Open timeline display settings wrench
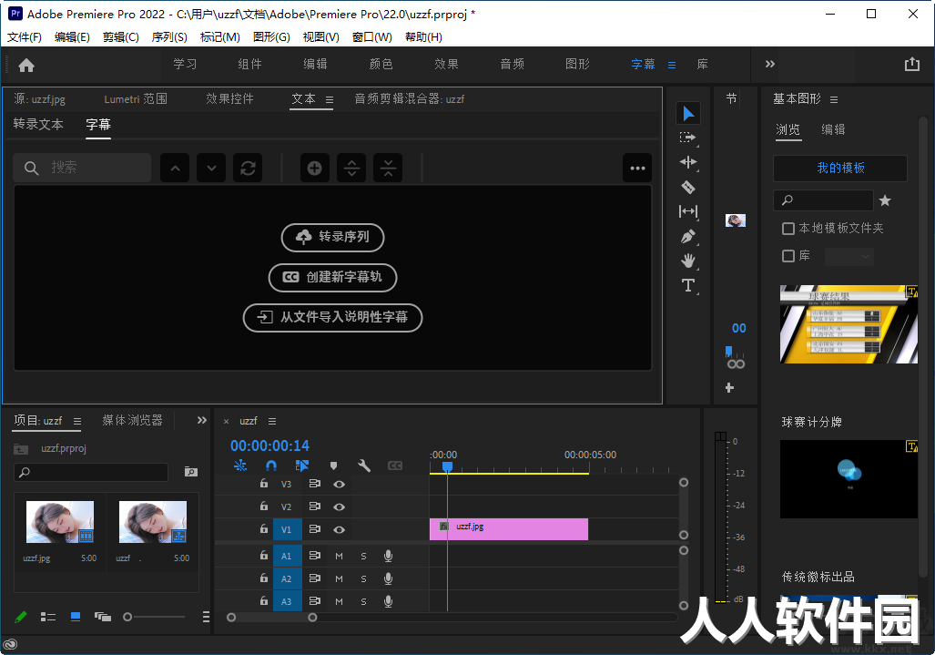The height and width of the screenshot is (655, 935). pyautogui.click(x=364, y=466)
